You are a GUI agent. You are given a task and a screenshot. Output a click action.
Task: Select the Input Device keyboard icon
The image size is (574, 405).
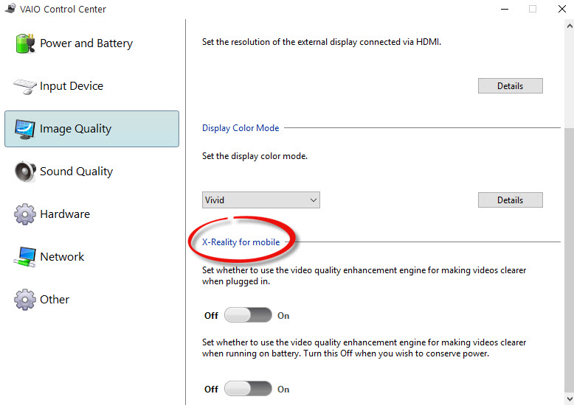click(25, 87)
